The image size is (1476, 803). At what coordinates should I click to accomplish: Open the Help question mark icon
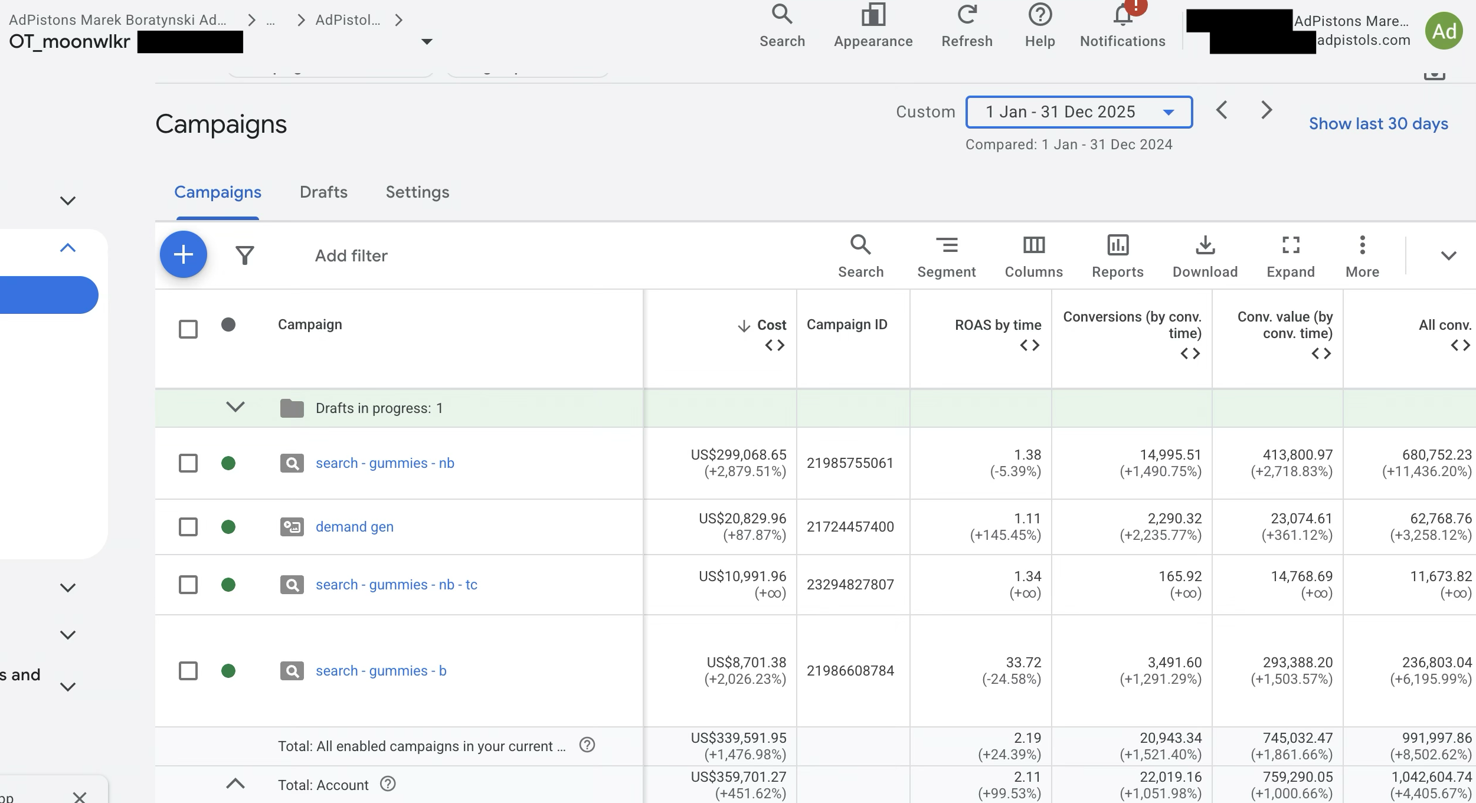coord(1040,14)
